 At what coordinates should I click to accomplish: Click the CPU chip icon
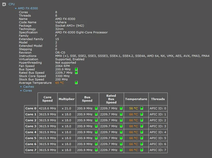(x=4, y=4)
